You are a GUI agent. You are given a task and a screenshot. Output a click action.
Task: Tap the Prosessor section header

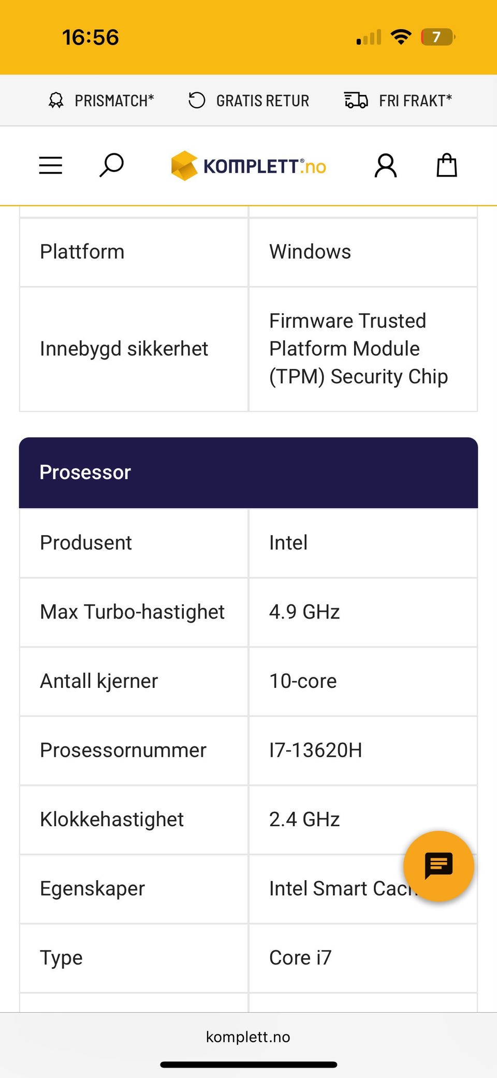coord(248,472)
